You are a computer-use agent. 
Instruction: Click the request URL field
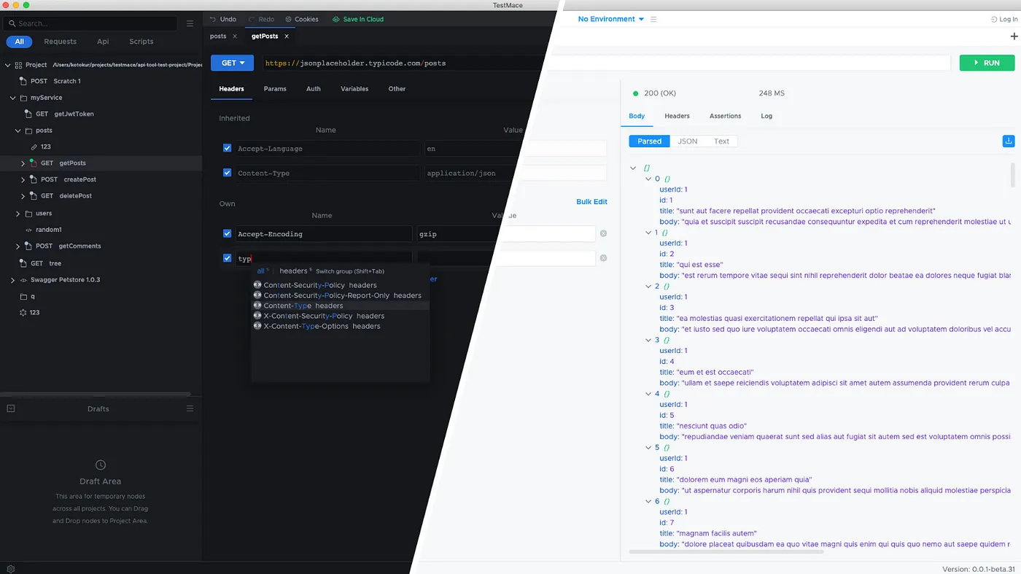[605, 63]
